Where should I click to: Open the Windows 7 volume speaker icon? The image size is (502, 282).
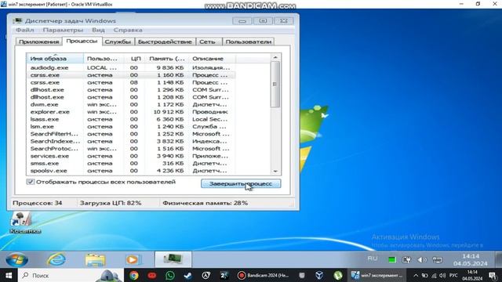pos(422,259)
